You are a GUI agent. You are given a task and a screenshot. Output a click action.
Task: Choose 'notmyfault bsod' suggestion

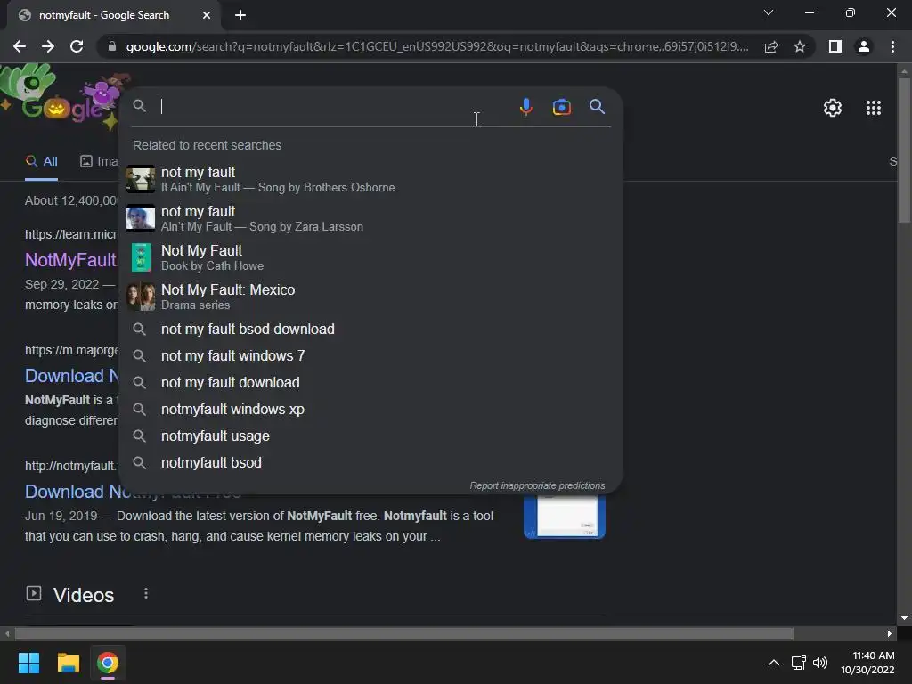pyautogui.click(x=370, y=463)
